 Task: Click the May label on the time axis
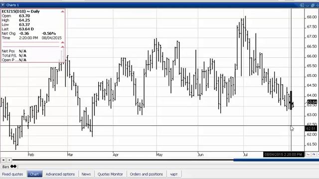tap(159, 155)
